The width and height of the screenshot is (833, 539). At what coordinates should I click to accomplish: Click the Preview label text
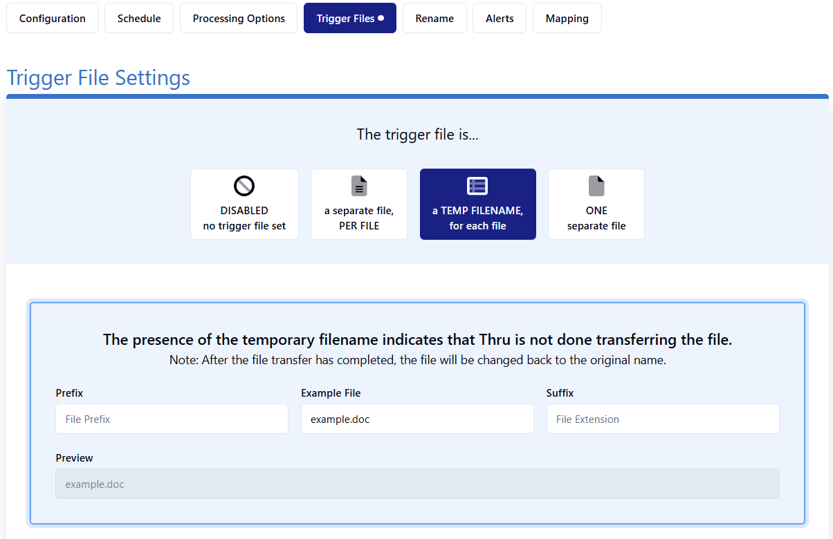74,458
